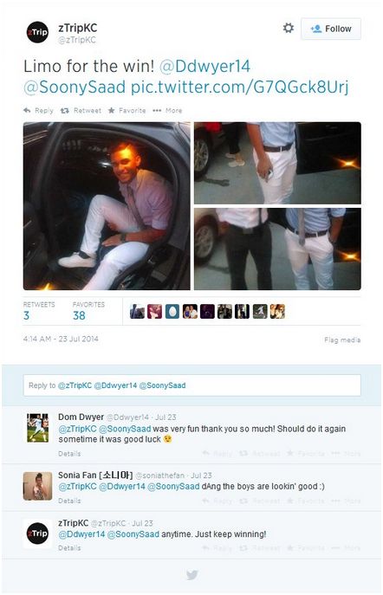View the bottom right photo of two men
The width and height of the screenshot is (383, 595).
pos(277,249)
